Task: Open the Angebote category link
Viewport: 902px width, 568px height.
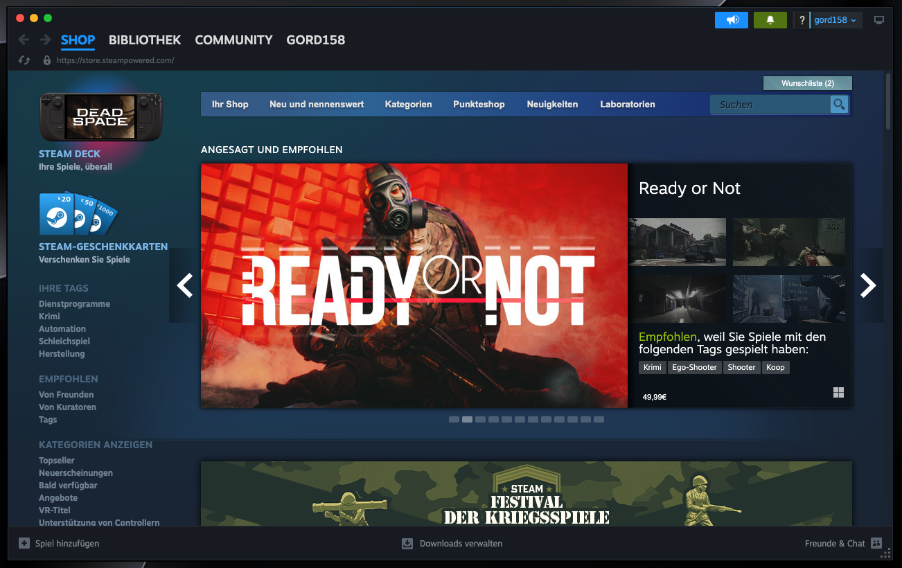Action: [58, 497]
